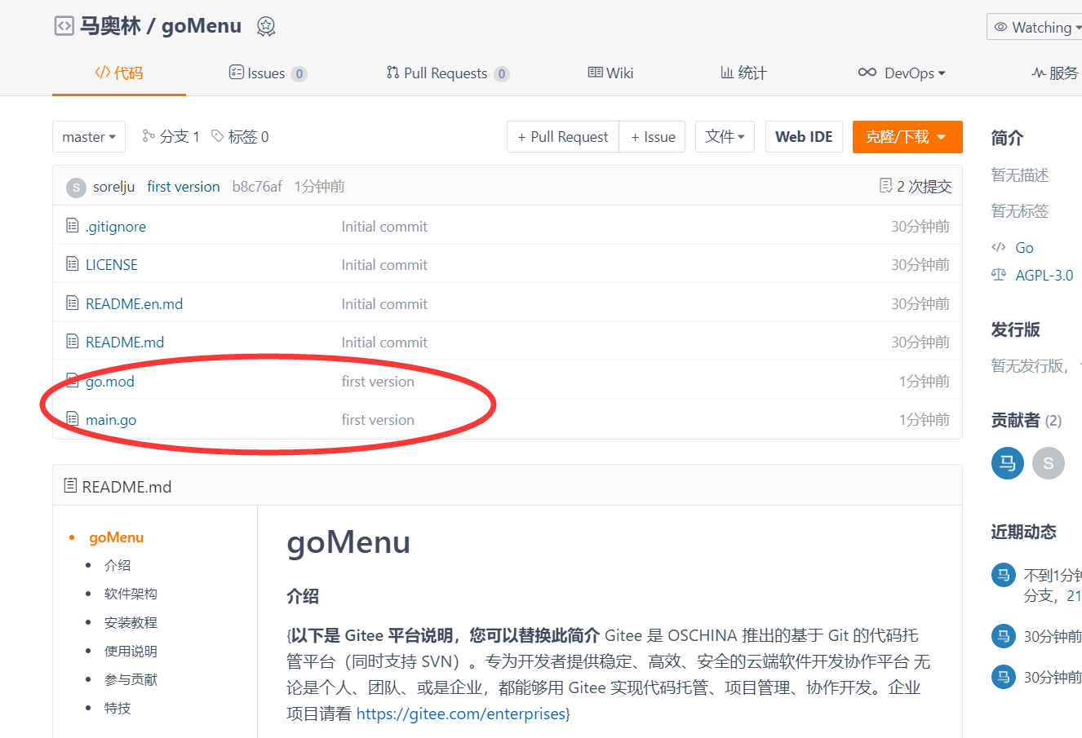Click the commits icon beside 2 次提交

(885, 186)
